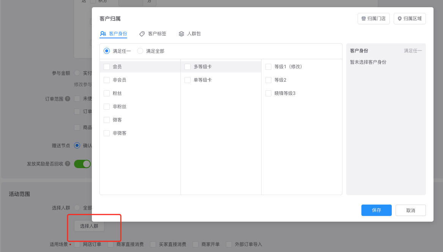The image size is (443, 252).
Task: Check the 微客 checkbox
Action: (107, 120)
